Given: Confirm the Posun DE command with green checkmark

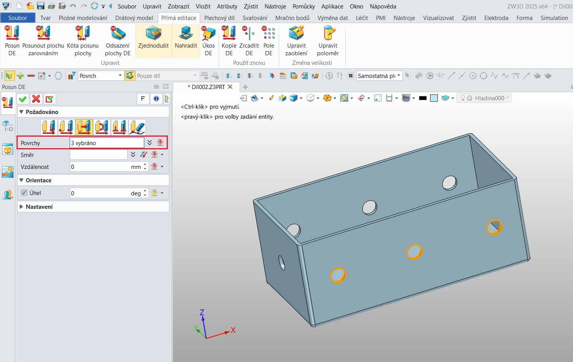Looking at the screenshot, I should pyautogui.click(x=23, y=99).
